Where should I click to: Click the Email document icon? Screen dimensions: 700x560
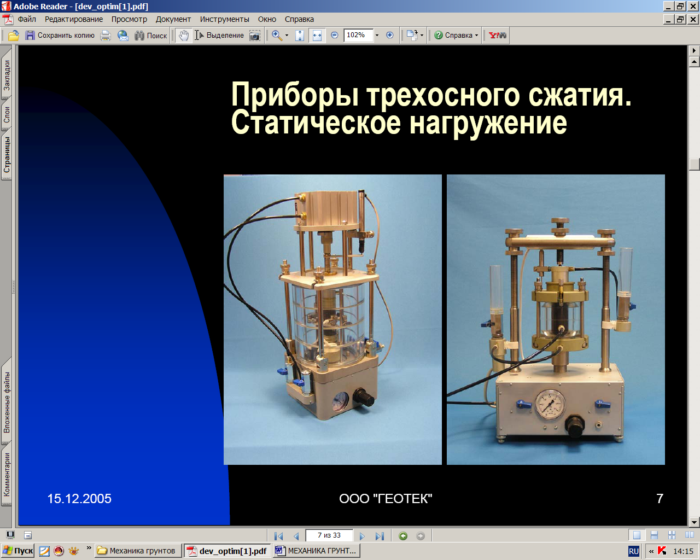123,36
